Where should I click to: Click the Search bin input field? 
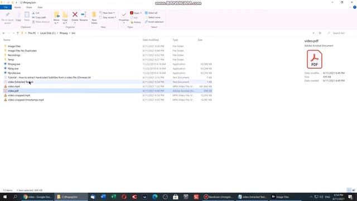(341, 33)
